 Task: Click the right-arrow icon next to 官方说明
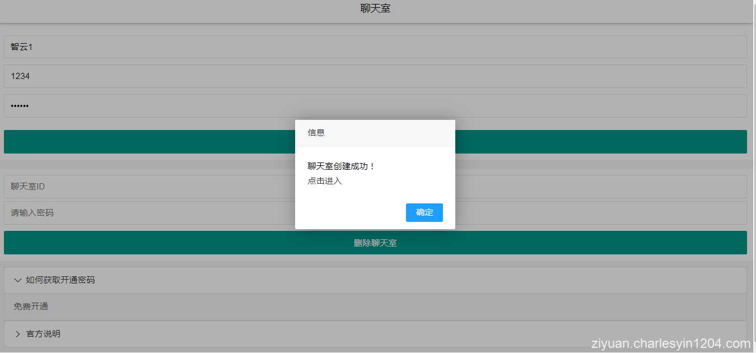(17, 333)
